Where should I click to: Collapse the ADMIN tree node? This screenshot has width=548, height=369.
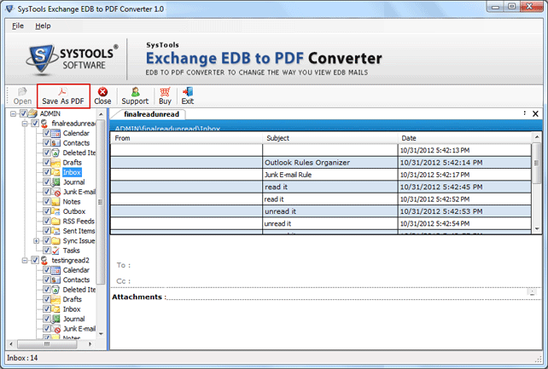coord(14,113)
